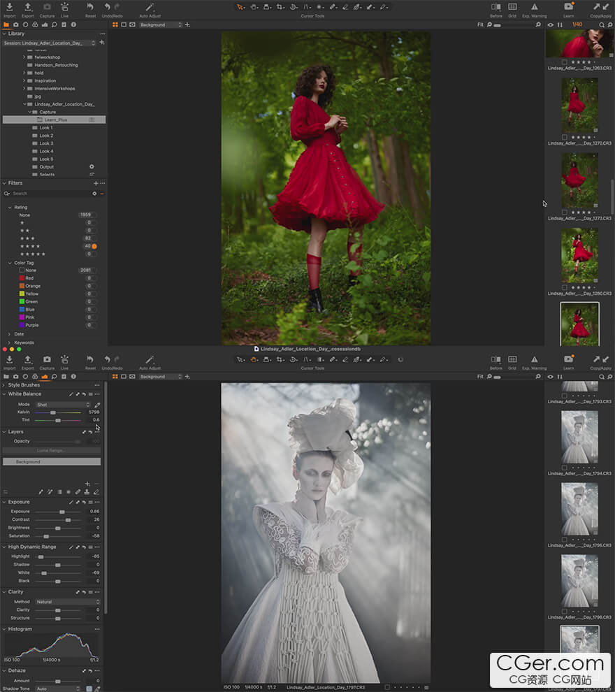Image resolution: width=615 pixels, height=692 pixels.
Task: Open the Capture tool tab in top window
Action: (16, 24)
